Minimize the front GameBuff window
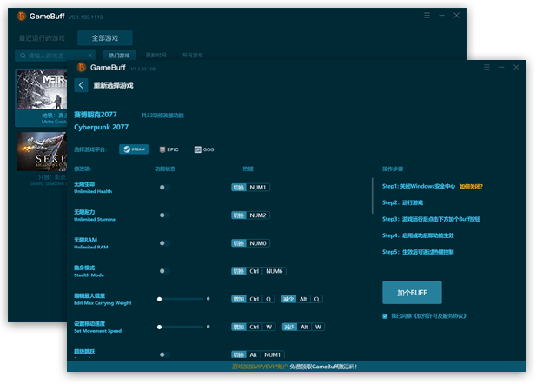 pos(501,68)
